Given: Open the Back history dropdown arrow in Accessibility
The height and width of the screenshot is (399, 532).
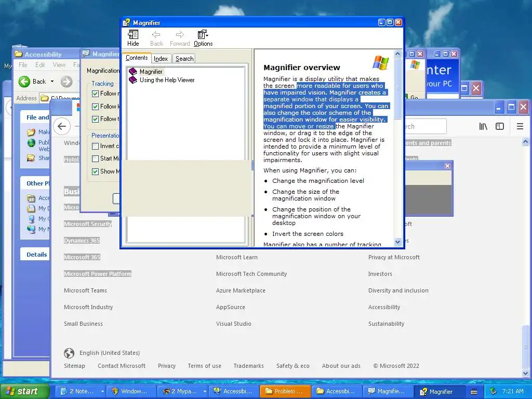Looking at the screenshot, I should (x=52, y=82).
